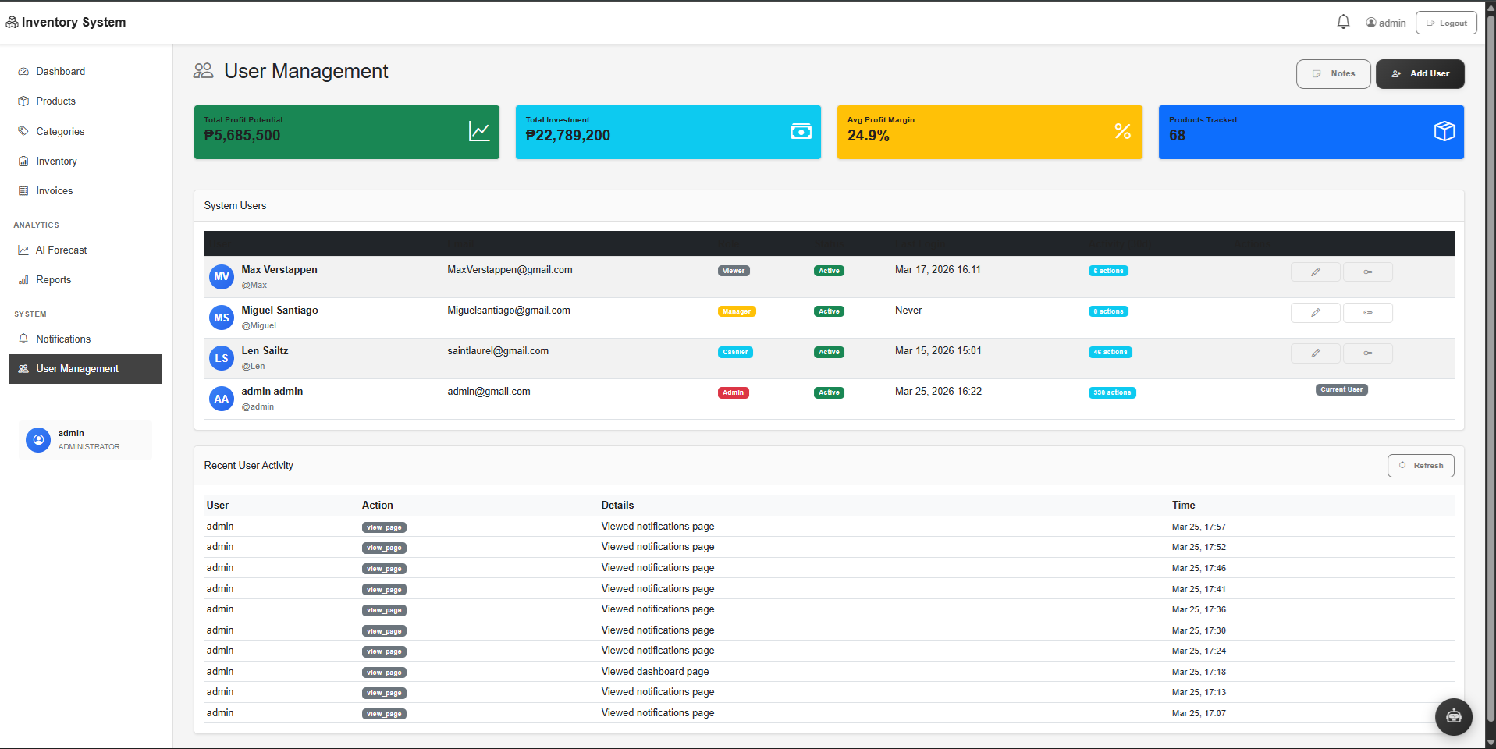Image resolution: width=1496 pixels, height=749 pixels.
Task: Log out using the Logout button
Action: point(1445,22)
